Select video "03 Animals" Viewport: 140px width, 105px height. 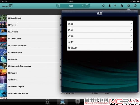[x=13, y=32]
